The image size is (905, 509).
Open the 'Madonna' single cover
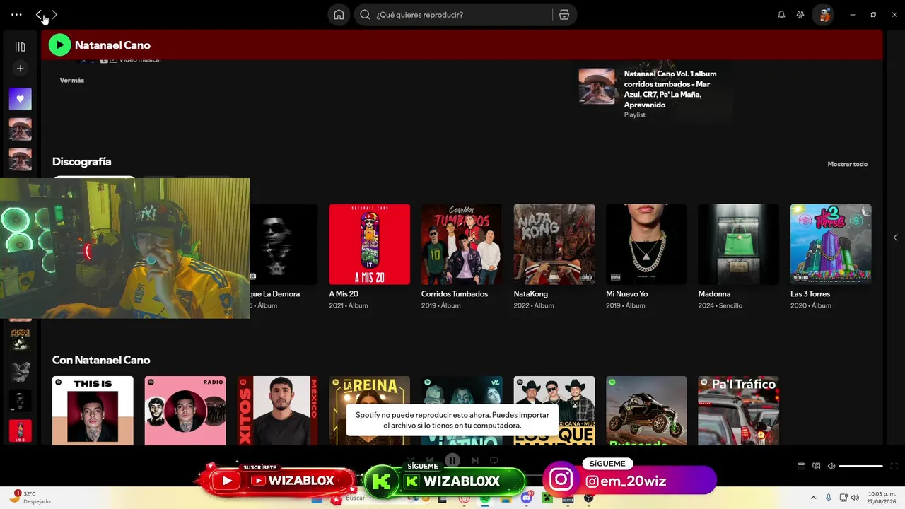point(739,245)
